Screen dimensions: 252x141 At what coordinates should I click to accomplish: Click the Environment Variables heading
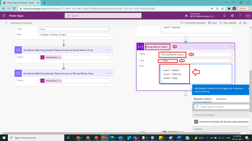(205, 115)
